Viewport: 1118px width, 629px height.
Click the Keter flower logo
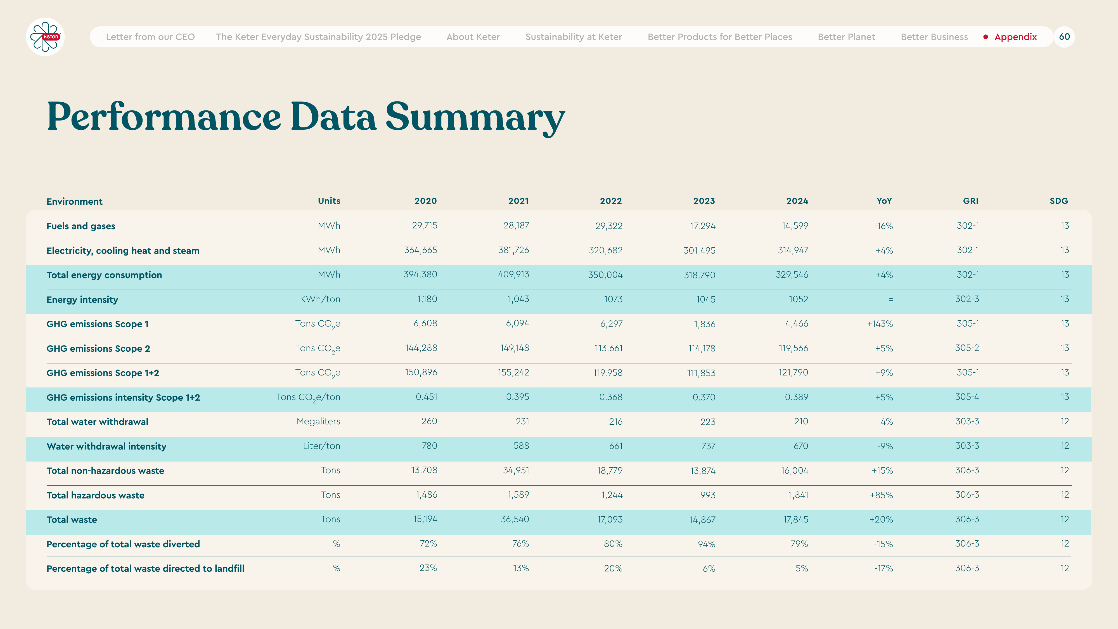point(45,37)
